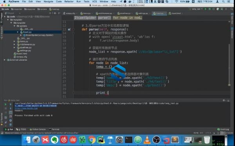This screenshot has width=235, height=146.
Task: Open Evernote from the Dock
Action: 54,140
